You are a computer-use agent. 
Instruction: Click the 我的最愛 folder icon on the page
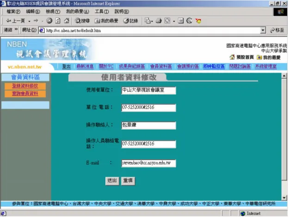pos(259,57)
